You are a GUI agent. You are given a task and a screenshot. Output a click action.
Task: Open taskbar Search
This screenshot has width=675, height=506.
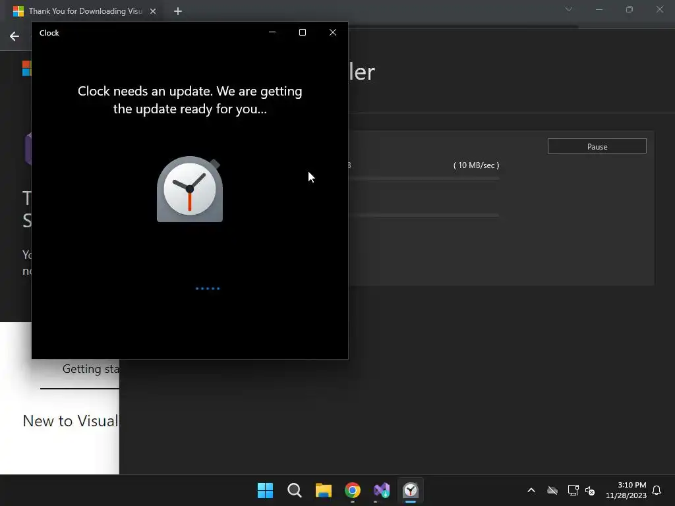coord(295,490)
